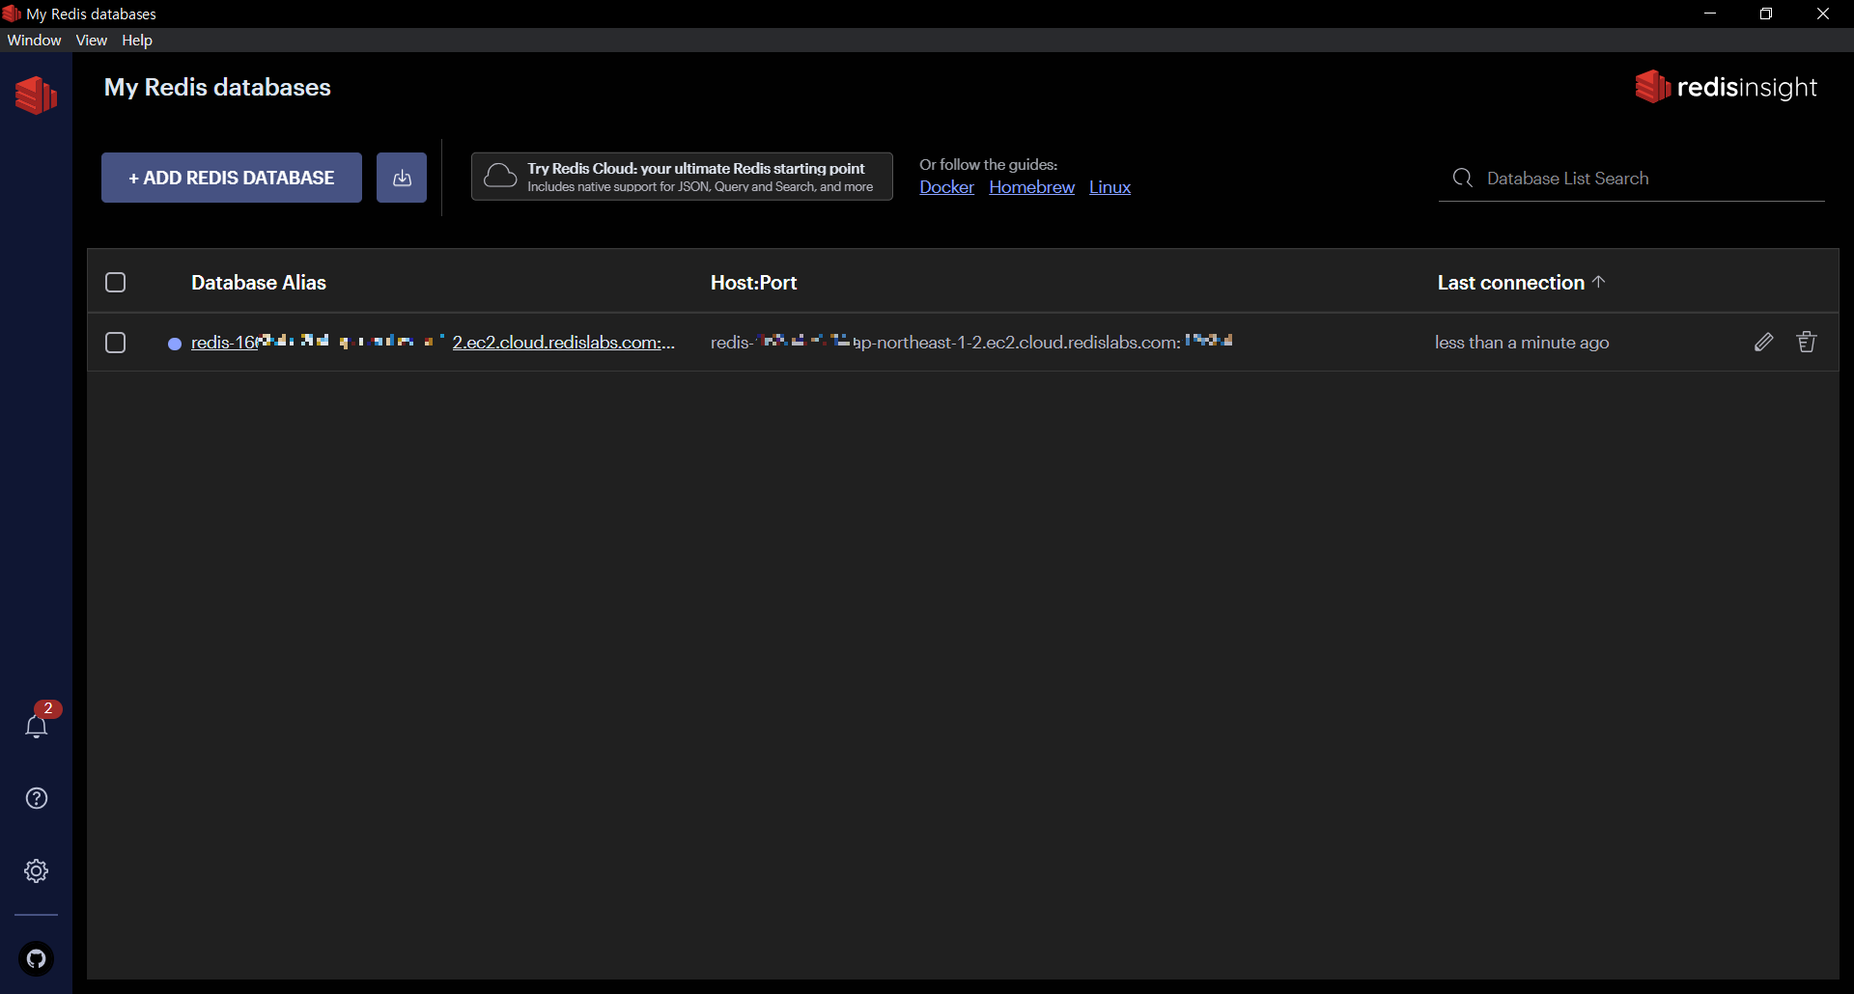Open the Try Redis Cloud banner
Screen dimensions: 1854x994
point(682,177)
